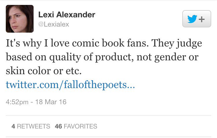Open the twitter.com/fallofthepoets link
This screenshot has width=217, height=138.
click(x=70, y=85)
